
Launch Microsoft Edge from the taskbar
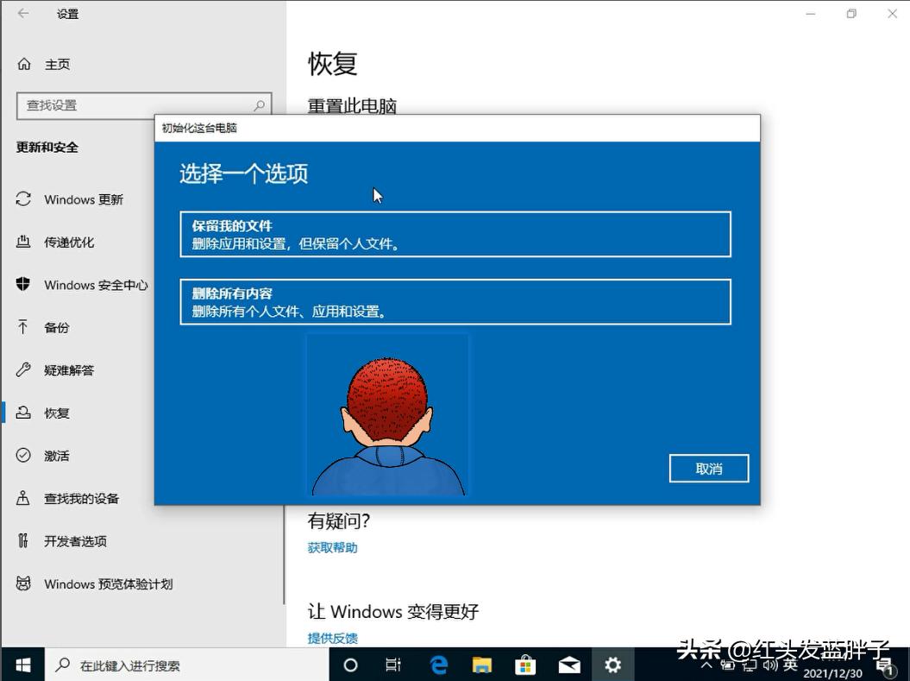[439, 665]
